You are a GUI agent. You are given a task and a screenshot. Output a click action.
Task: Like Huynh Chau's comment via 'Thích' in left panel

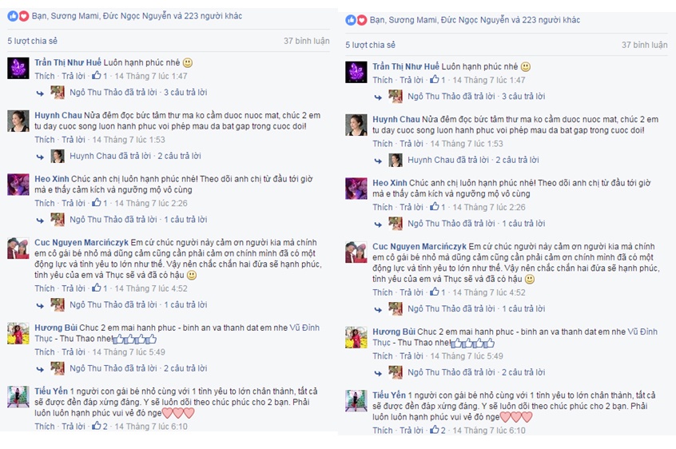point(45,140)
